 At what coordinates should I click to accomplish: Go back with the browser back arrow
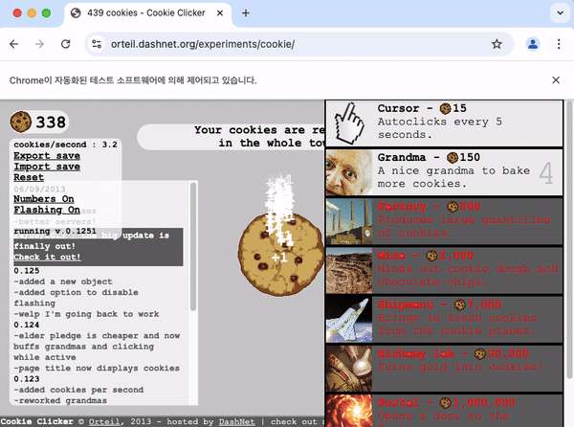[14, 44]
